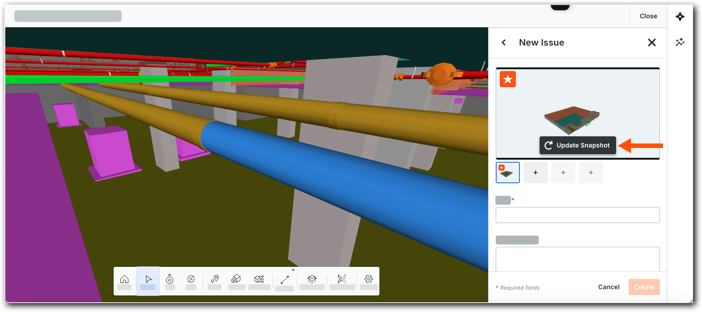Activate the fly navigation tool
Screen dimensions: 702x312
tap(170, 279)
